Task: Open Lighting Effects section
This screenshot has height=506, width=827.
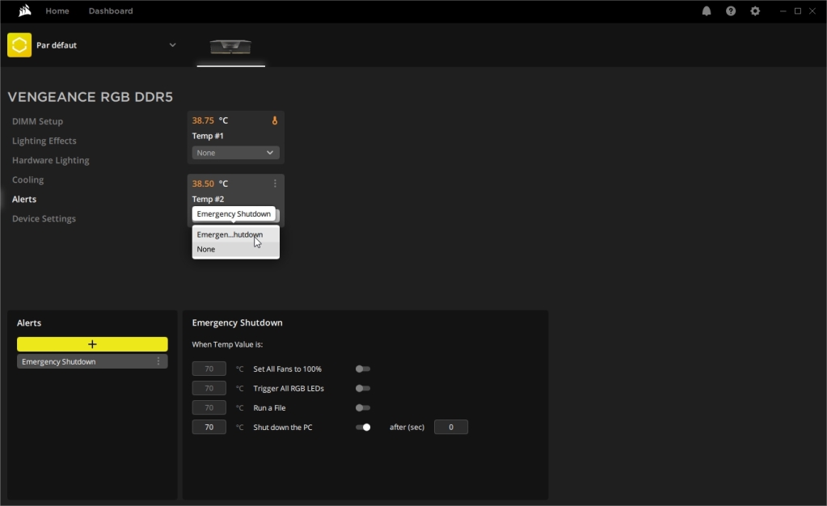Action: [44, 141]
